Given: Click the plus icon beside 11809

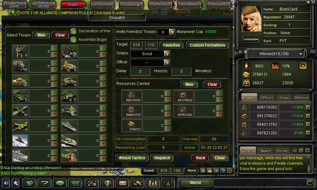Looking at the screenshot, I should [x=308, y=107].
